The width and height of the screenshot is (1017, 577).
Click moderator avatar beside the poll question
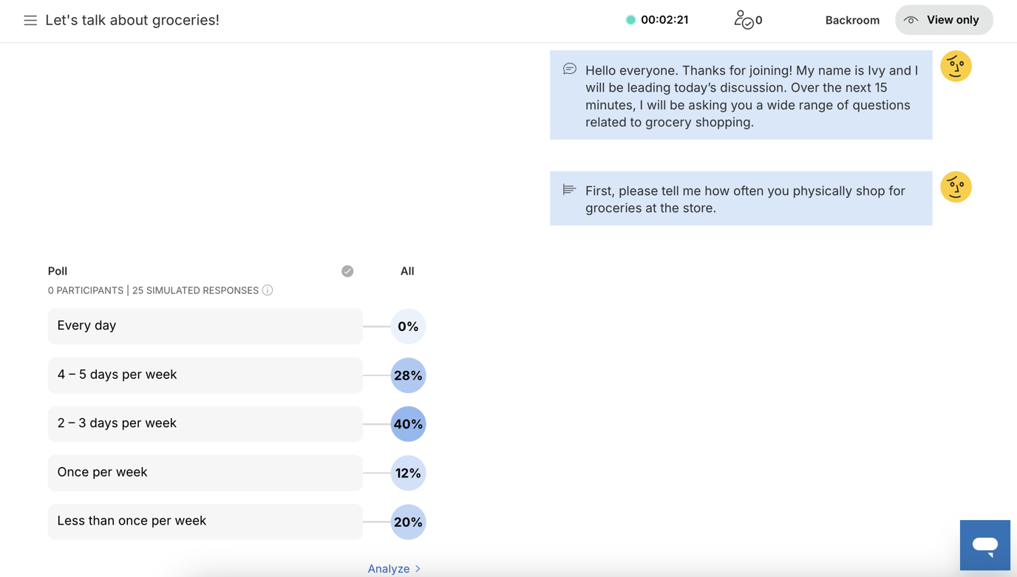[956, 187]
